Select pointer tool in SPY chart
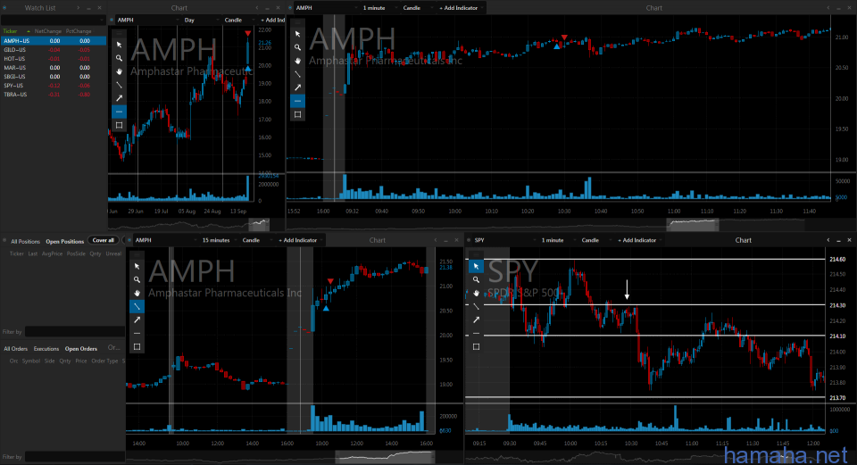This screenshot has height=465, width=857. (x=476, y=266)
